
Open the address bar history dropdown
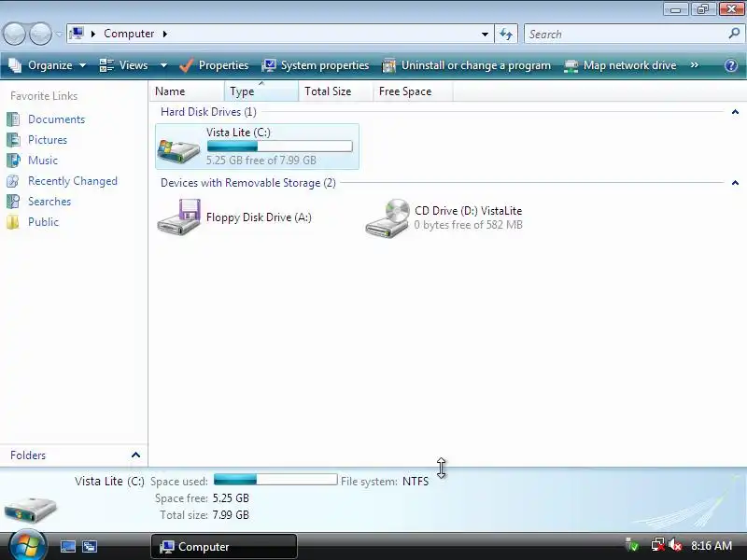(485, 35)
